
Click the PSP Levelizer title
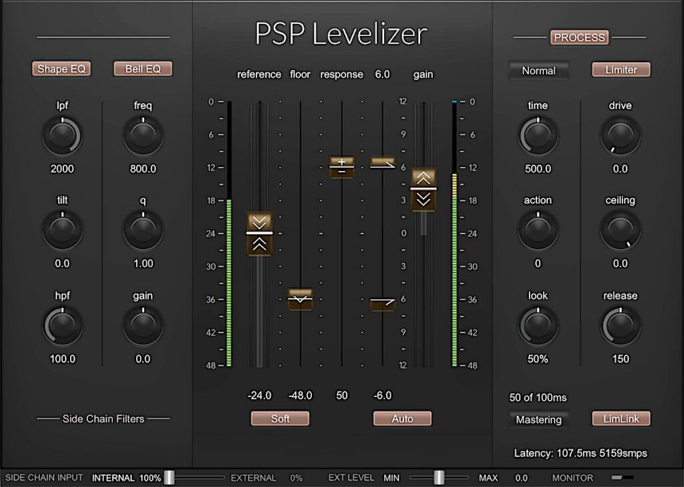point(341,33)
